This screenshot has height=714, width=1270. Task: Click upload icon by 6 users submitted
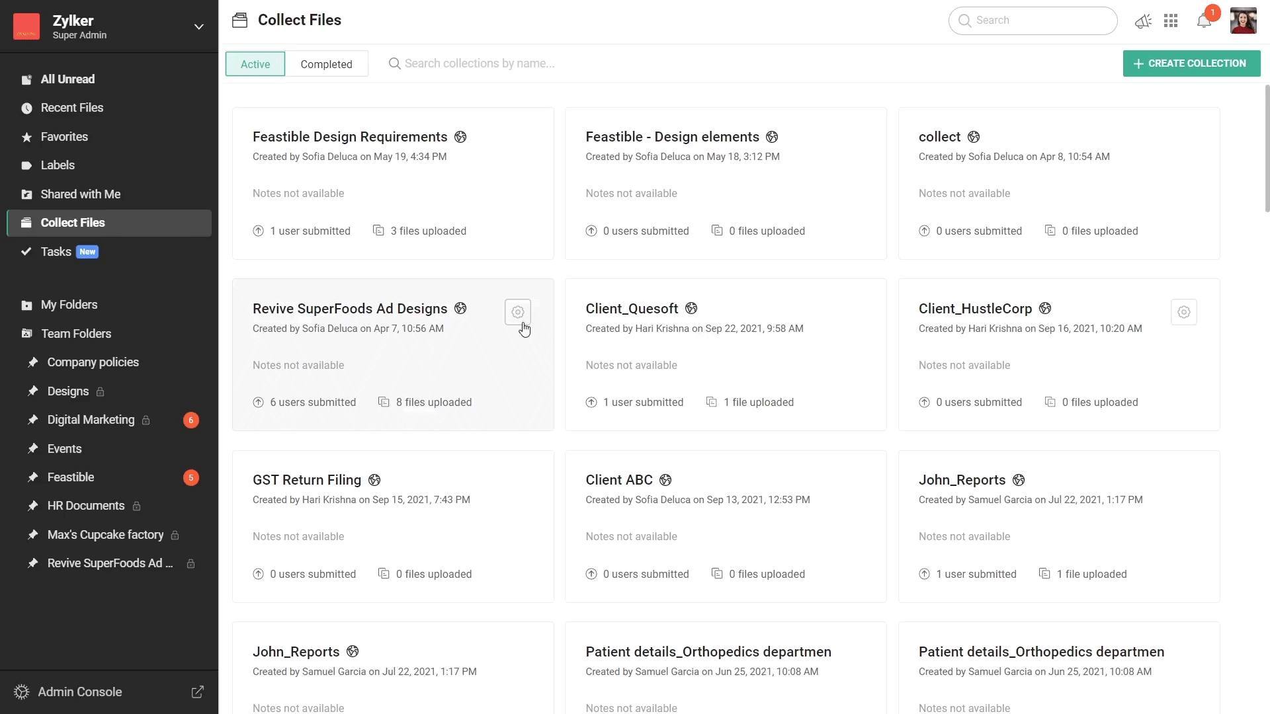click(x=258, y=403)
